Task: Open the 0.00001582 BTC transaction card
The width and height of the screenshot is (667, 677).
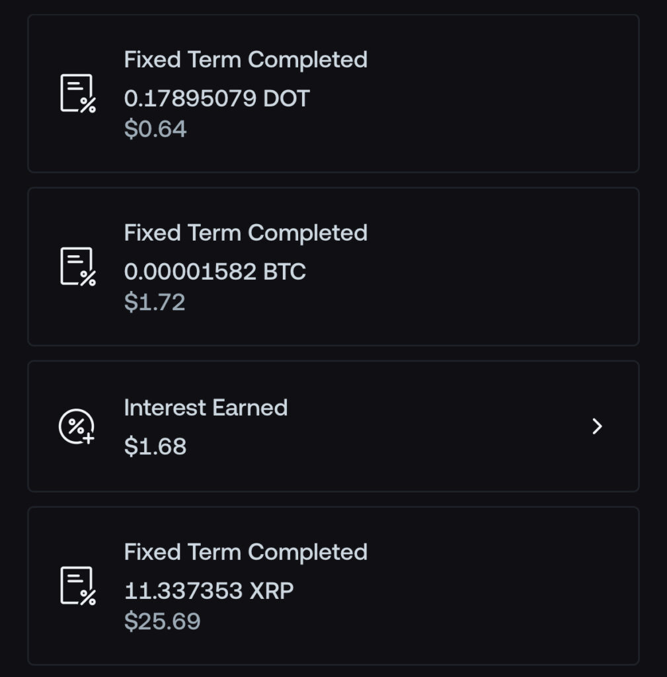Action: (x=333, y=267)
